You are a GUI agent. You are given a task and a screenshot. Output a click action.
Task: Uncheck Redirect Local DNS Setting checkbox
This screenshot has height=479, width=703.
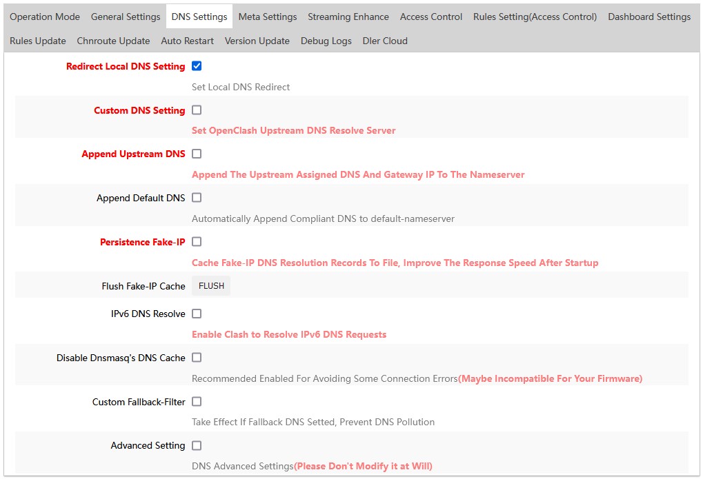[197, 66]
